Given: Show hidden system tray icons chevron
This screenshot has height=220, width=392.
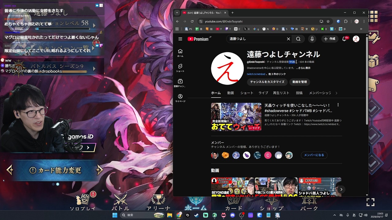Looking at the screenshot, I should point(334,215).
